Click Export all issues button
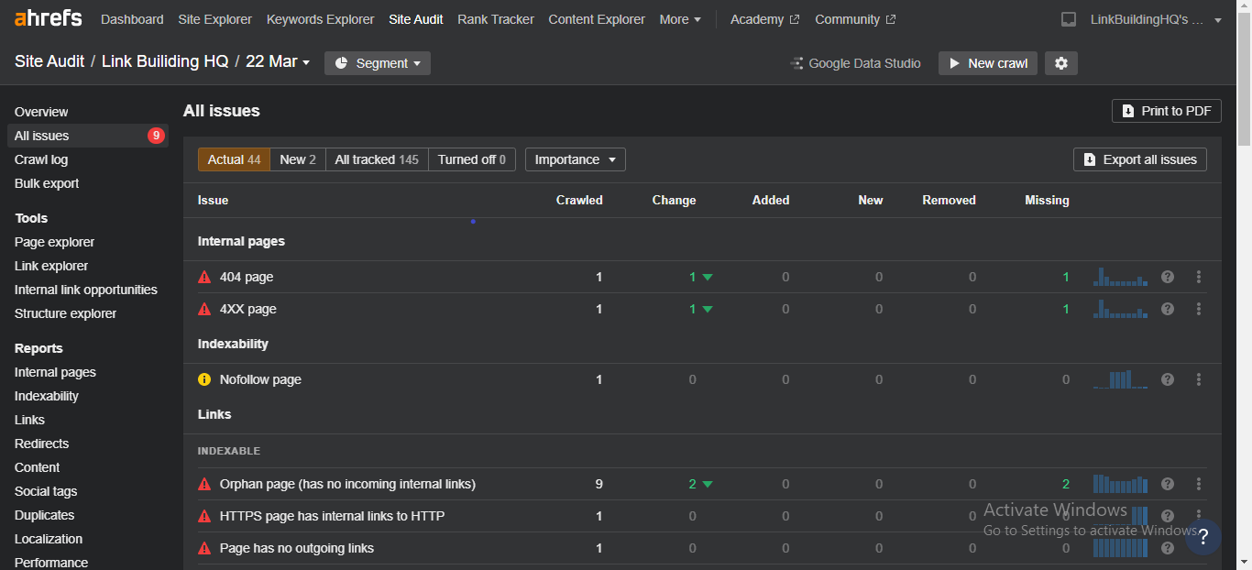Screen dimensions: 1252x570 coord(1139,159)
